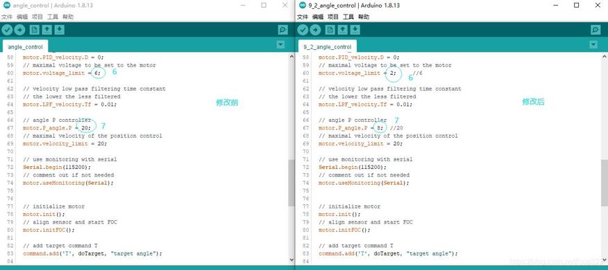This screenshot has height=270, width=608.
Task: Open Serial Monitor in 9_2_angle_control window
Action: tap(596, 30)
